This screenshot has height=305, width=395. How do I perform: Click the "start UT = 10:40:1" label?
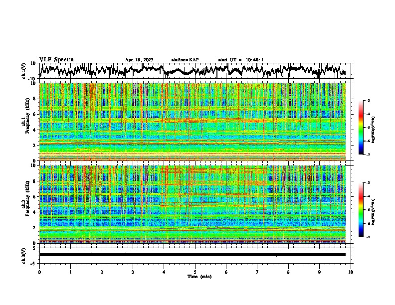241,60
